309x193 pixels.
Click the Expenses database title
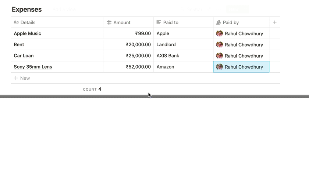point(27,10)
